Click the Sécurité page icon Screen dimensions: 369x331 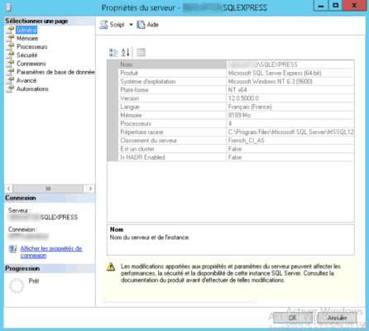[10, 55]
